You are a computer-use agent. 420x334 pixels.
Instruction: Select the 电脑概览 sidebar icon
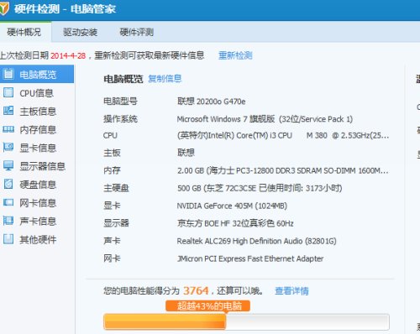pos(8,74)
